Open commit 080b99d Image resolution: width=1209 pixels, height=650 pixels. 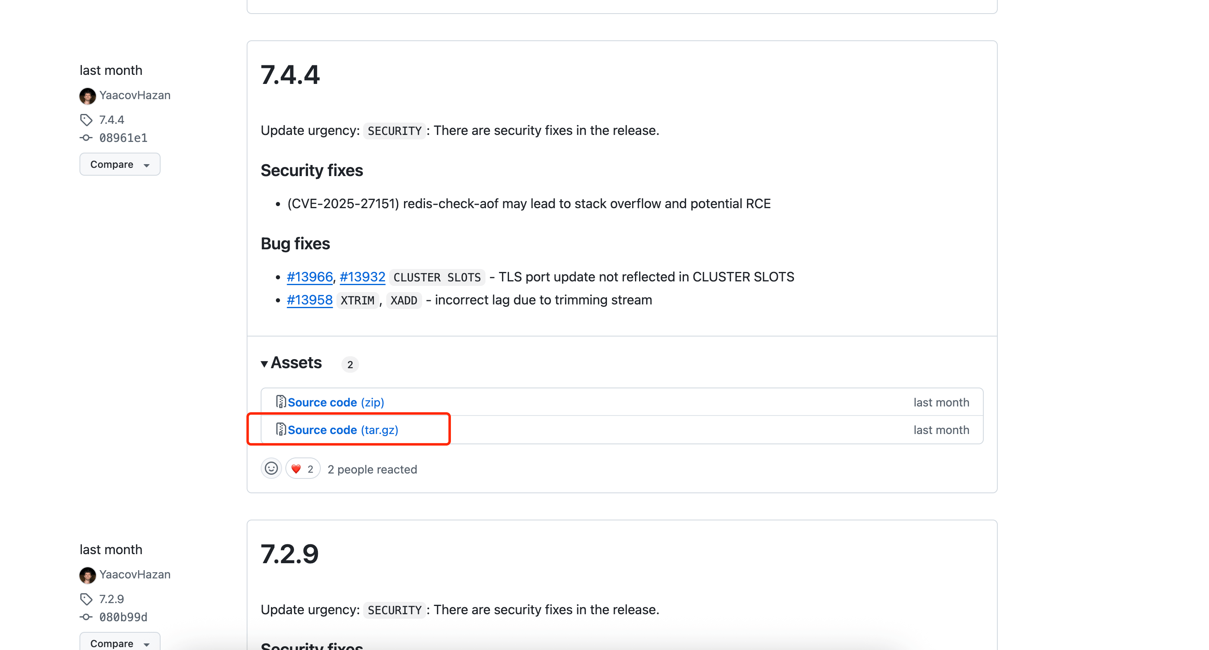pos(124,617)
